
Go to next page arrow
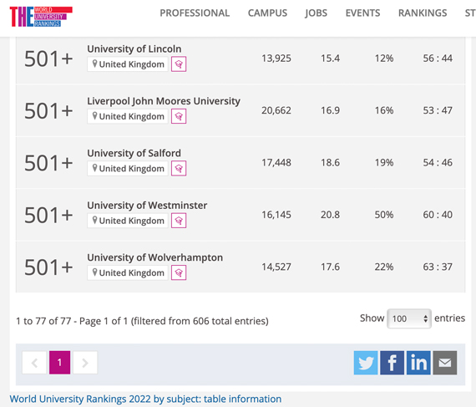pos(85,363)
